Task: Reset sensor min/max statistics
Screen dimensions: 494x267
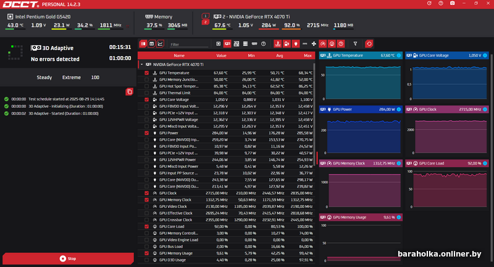Action: click(369, 44)
